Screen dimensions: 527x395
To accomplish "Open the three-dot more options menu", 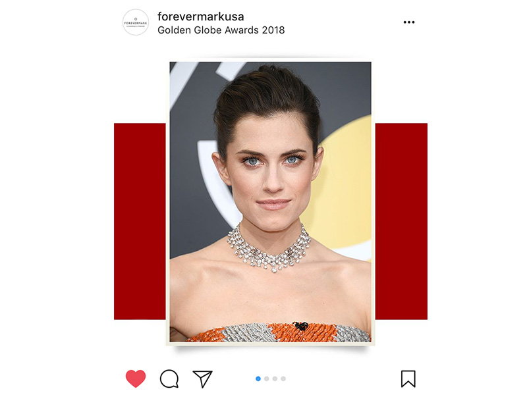I will (409, 22).
